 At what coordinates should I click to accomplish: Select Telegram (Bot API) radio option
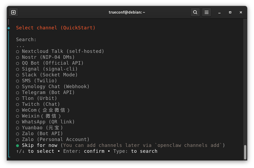click(x=17, y=93)
